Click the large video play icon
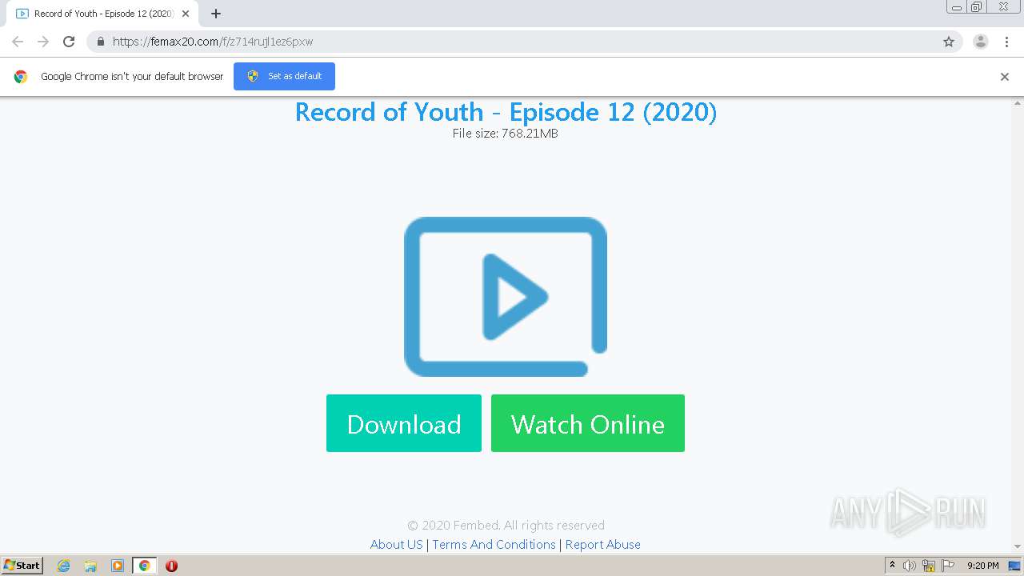 pos(506,297)
